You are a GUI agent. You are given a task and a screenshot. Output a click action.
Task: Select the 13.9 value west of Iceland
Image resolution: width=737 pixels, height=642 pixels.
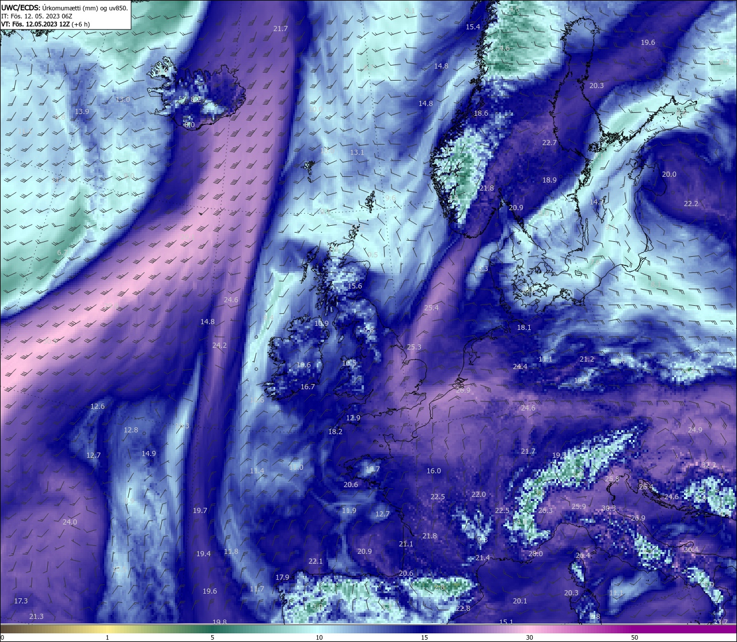tap(82, 112)
